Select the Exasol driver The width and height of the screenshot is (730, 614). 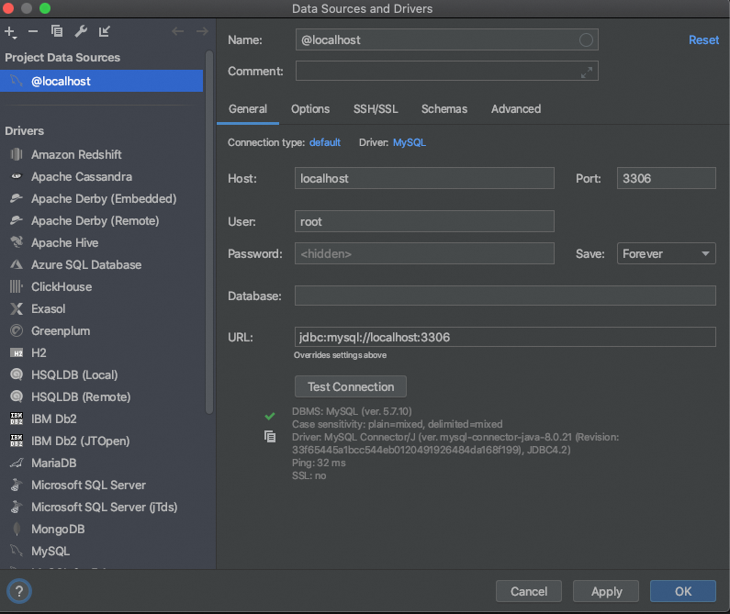[x=102, y=308]
